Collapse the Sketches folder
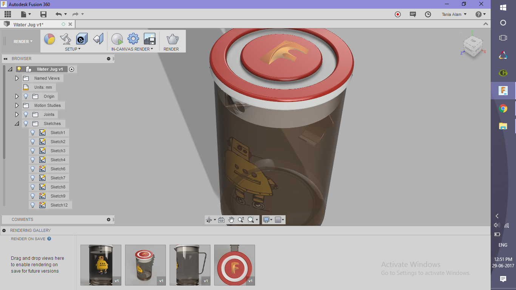This screenshot has width=516, height=290. (17, 123)
